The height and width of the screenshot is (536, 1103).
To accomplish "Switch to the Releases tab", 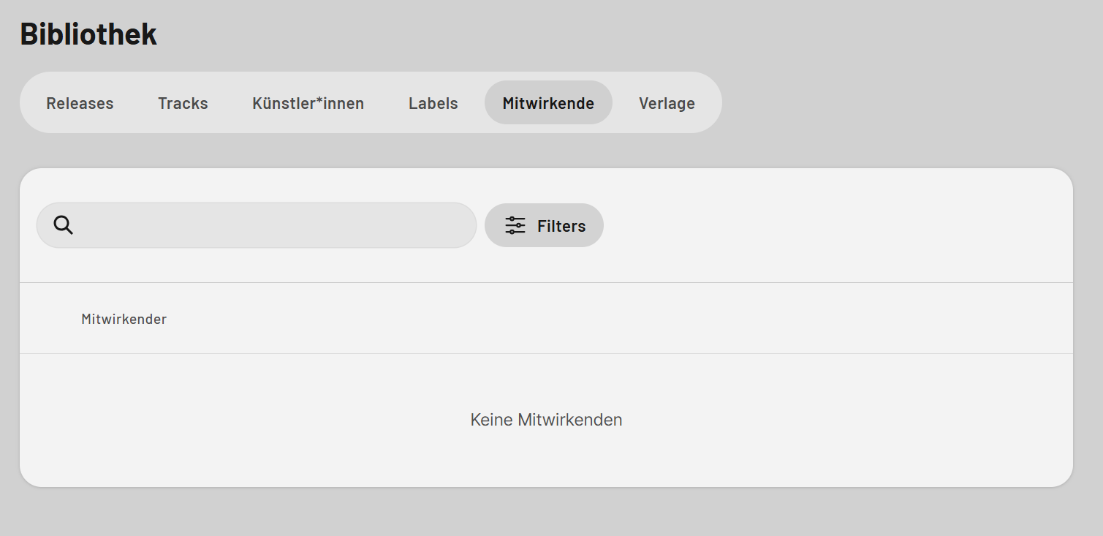I will click(80, 103).
